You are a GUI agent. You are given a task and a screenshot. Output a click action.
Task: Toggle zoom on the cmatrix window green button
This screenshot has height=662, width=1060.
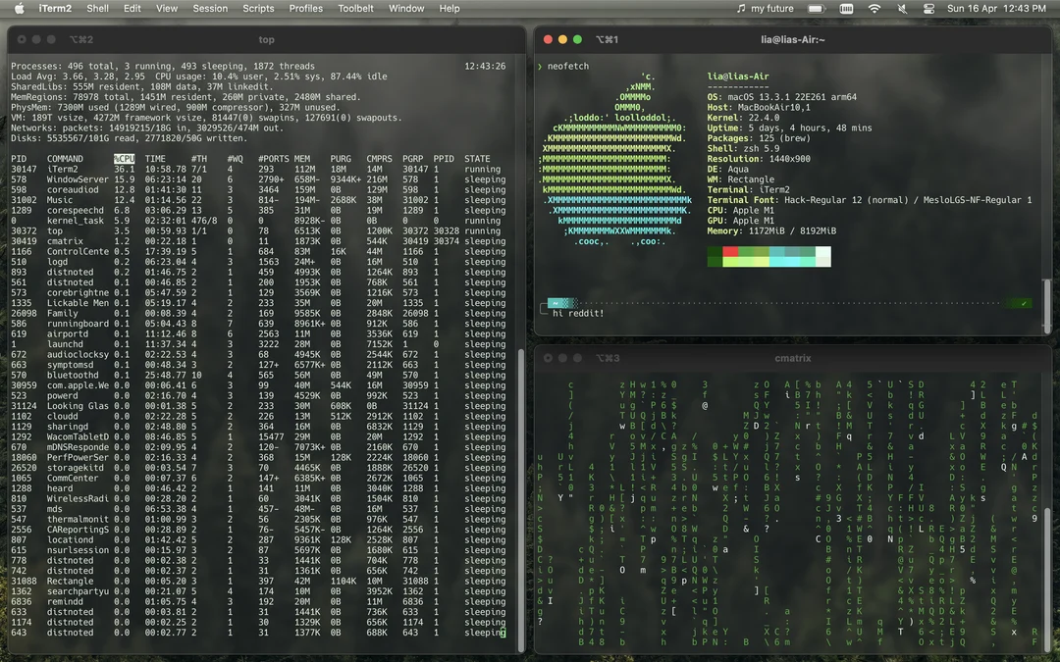click(578, 357)
